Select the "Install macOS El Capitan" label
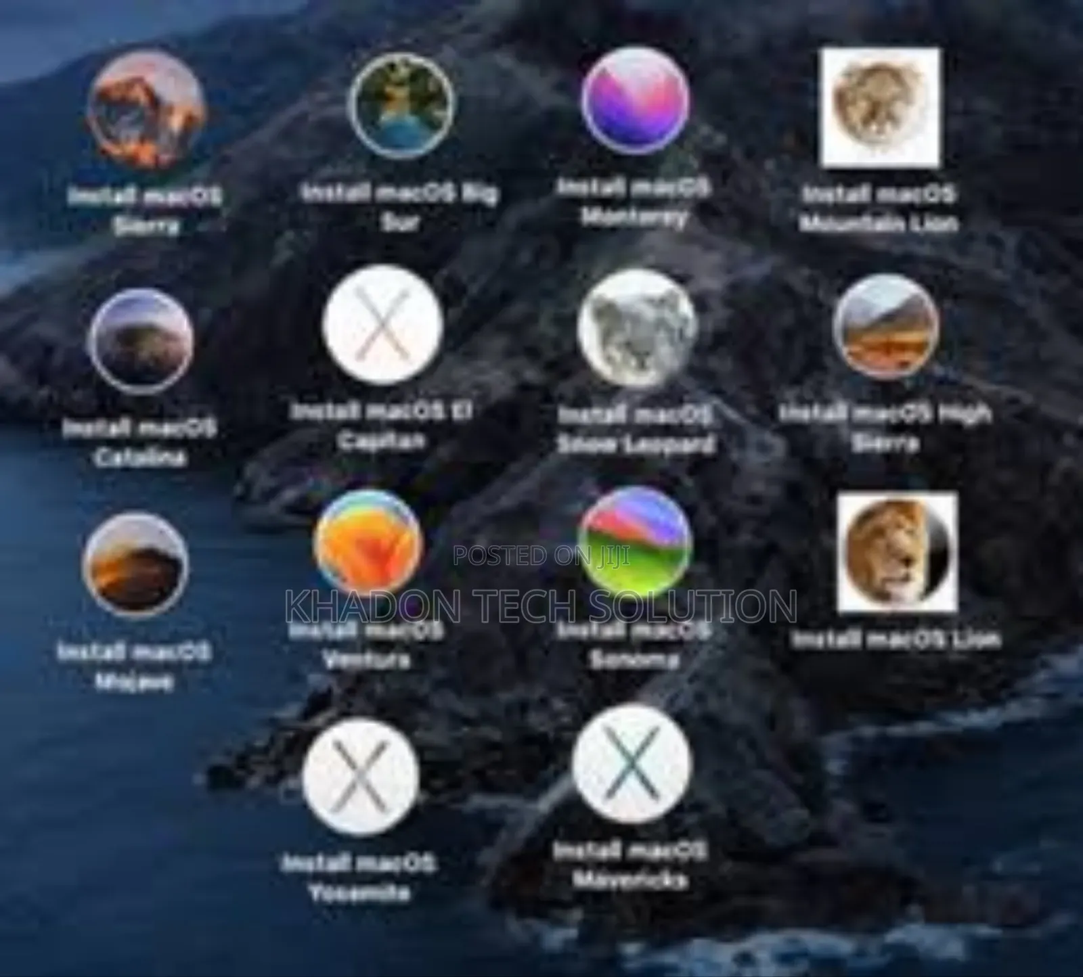This screenshot has height=977, width=1083. pyautogui.click(x=382, y=426)
